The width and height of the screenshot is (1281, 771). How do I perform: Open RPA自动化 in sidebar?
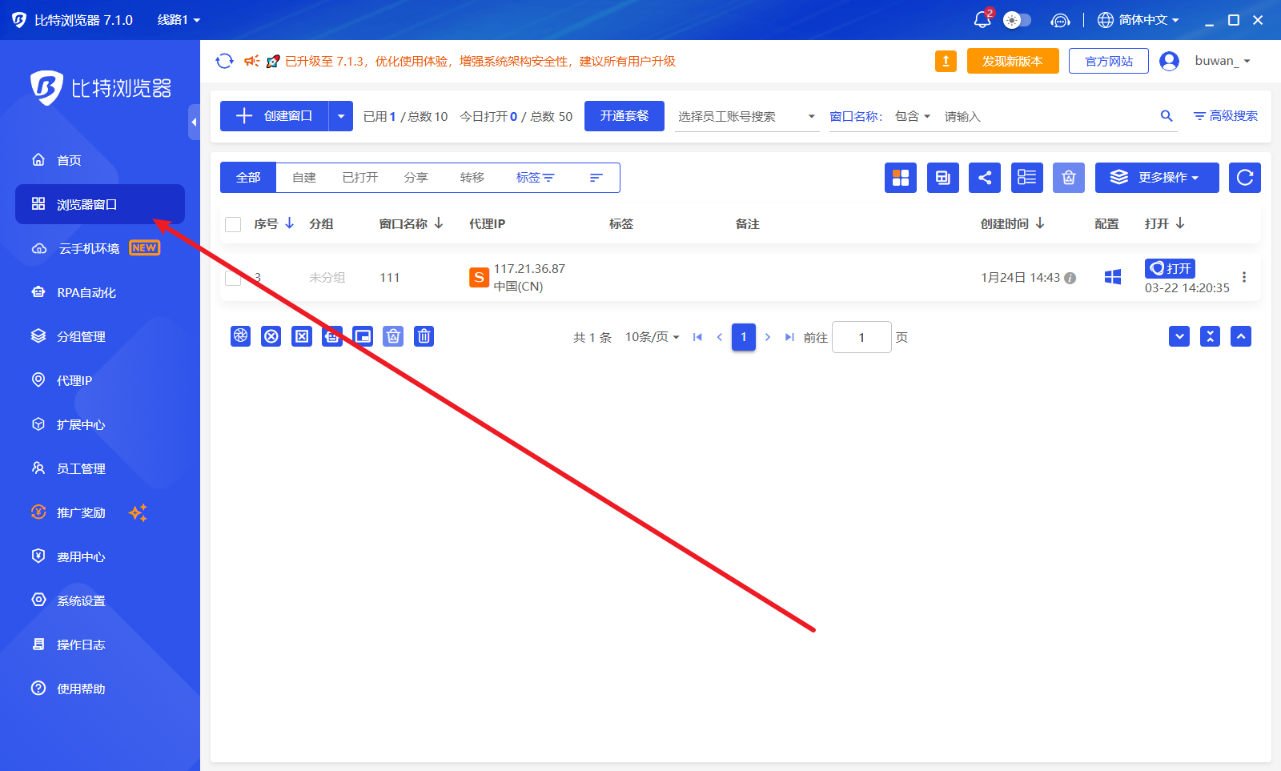tap(100, 292)
